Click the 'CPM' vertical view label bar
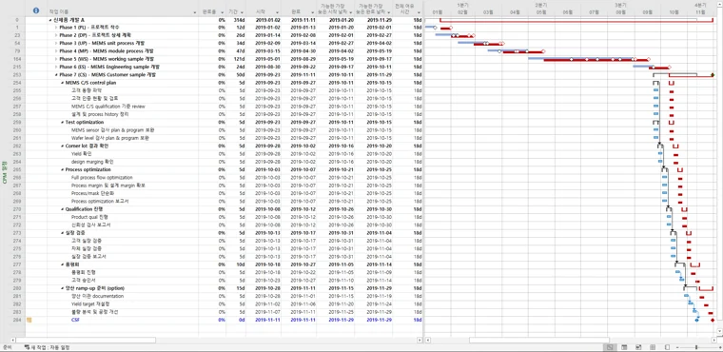 coord(5,173)
